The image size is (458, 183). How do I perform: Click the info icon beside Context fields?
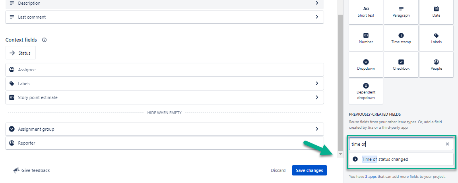(45, 40)
